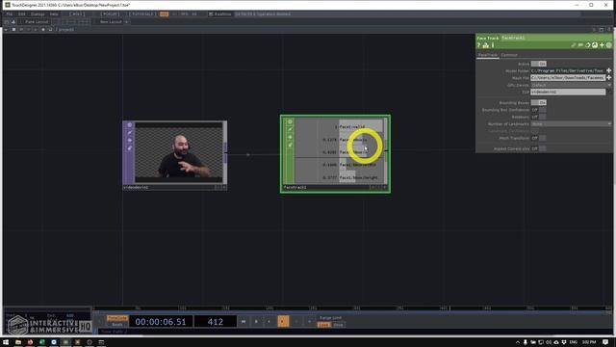Open the Edit menu
616x347 pixels.
21,14
